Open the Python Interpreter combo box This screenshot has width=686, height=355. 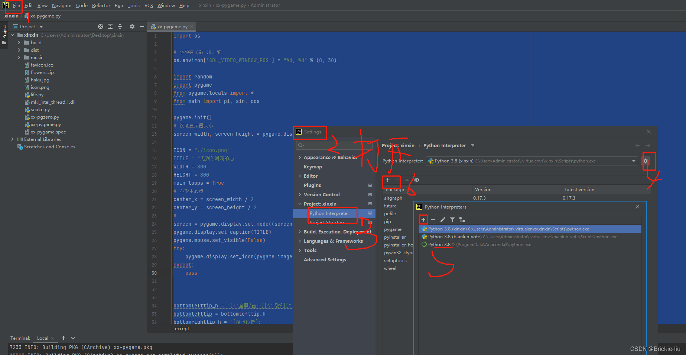point(531,161)
